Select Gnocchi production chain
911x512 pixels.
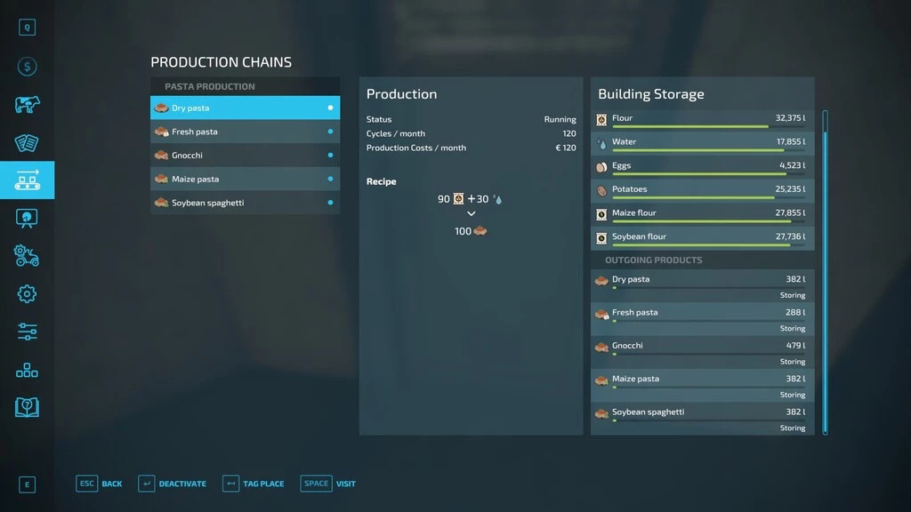tap(246, 155)
